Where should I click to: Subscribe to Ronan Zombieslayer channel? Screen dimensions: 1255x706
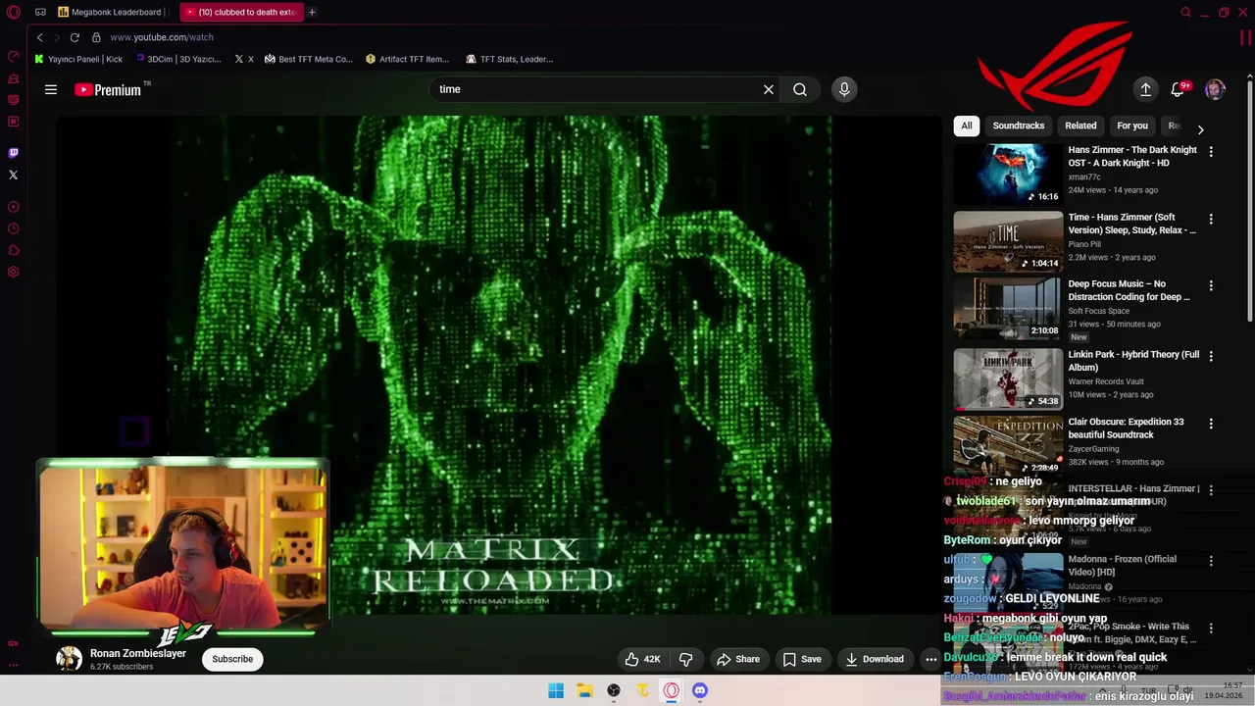[232, 659]
